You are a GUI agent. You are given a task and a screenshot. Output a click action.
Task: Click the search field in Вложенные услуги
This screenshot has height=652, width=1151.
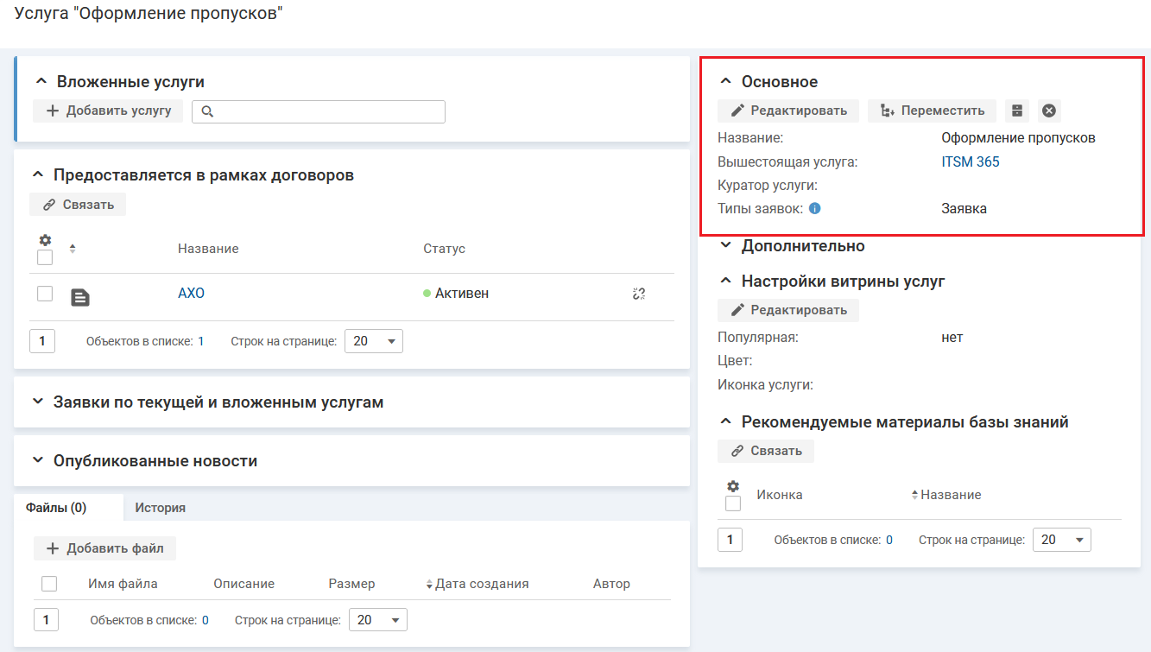(319, 111)
